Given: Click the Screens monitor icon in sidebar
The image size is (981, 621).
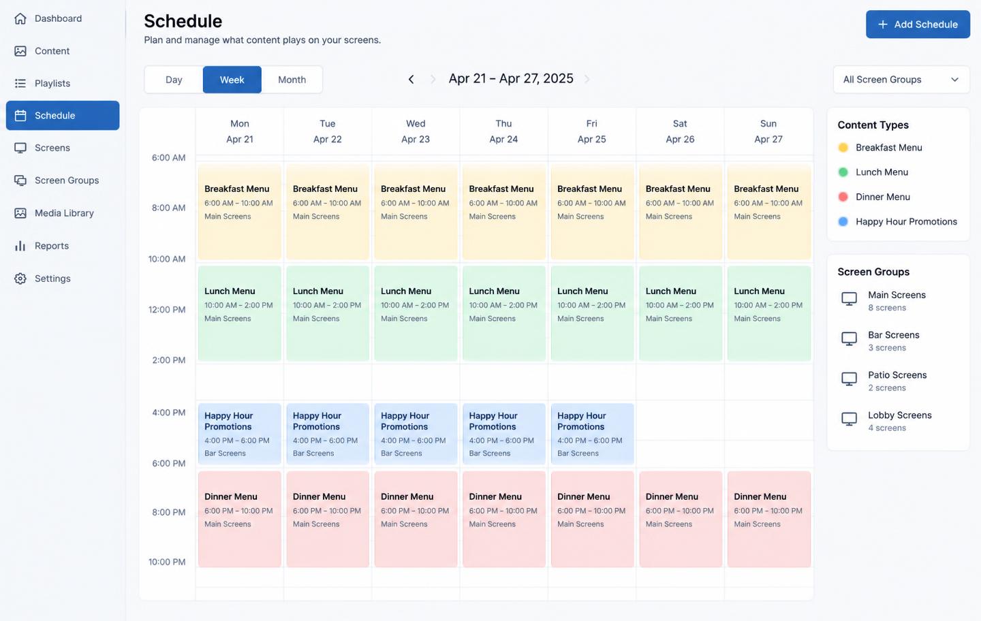Looking at the screenshot, I should coord(20,148).
